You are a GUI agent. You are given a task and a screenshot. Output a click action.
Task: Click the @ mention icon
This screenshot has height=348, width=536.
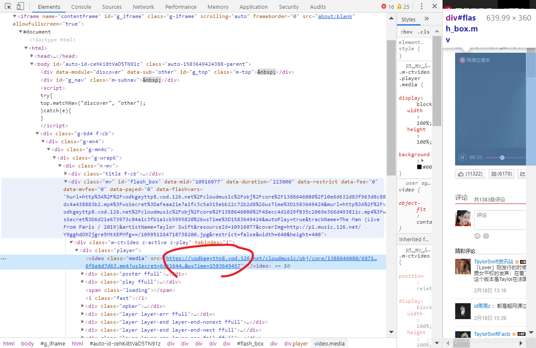(x=486, y=236)
